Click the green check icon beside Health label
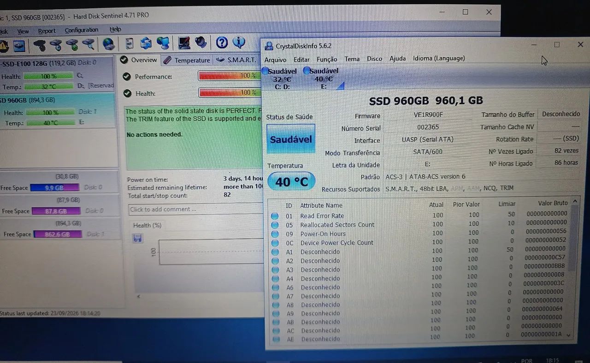Screen dimensions: 590x363 (127, 93)
